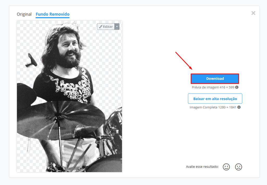Click the Avalie esse resultado label
The height and width of the screenshot is (185, 267).
(202, 166)
